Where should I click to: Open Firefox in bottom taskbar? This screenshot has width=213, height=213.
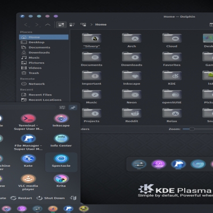(x=53, y=209)
